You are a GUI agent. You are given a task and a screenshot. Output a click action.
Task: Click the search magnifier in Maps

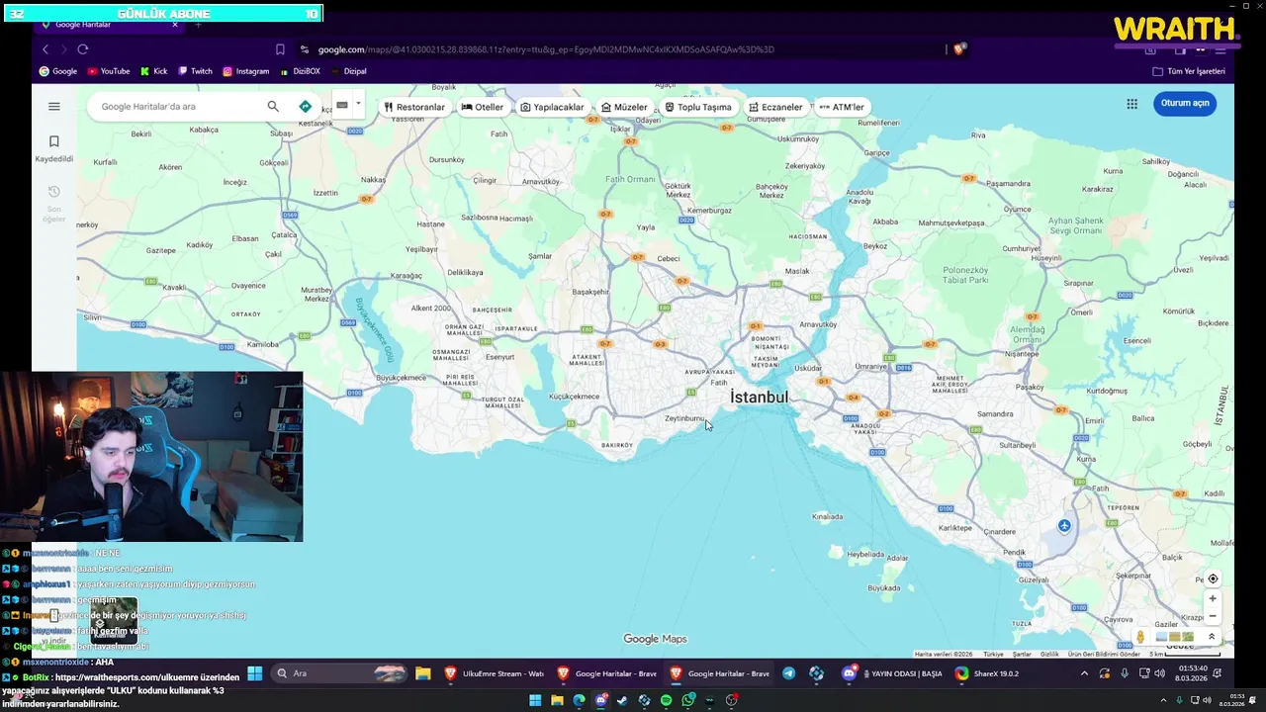tap(273, 107)
